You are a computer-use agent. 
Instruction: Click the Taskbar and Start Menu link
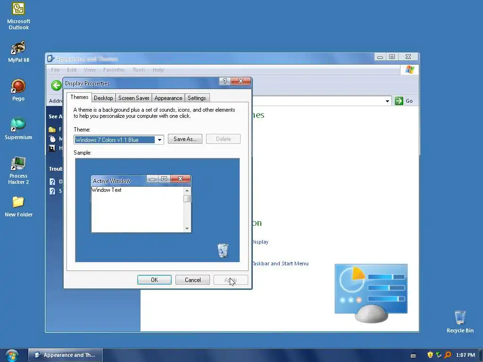280,263
